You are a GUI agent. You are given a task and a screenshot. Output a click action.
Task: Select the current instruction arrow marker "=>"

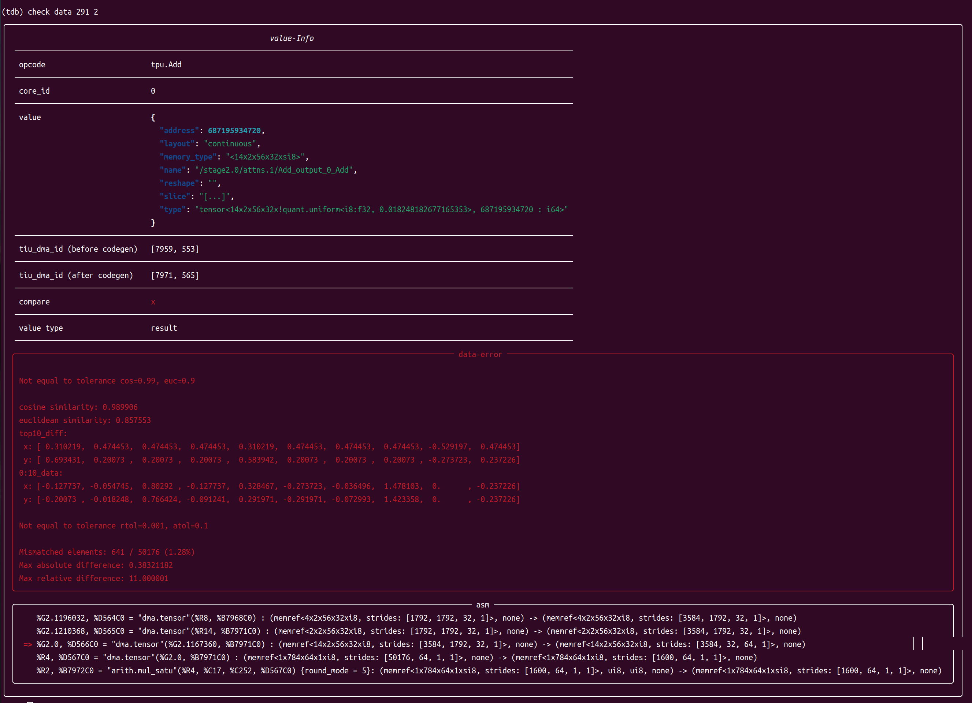27,644
